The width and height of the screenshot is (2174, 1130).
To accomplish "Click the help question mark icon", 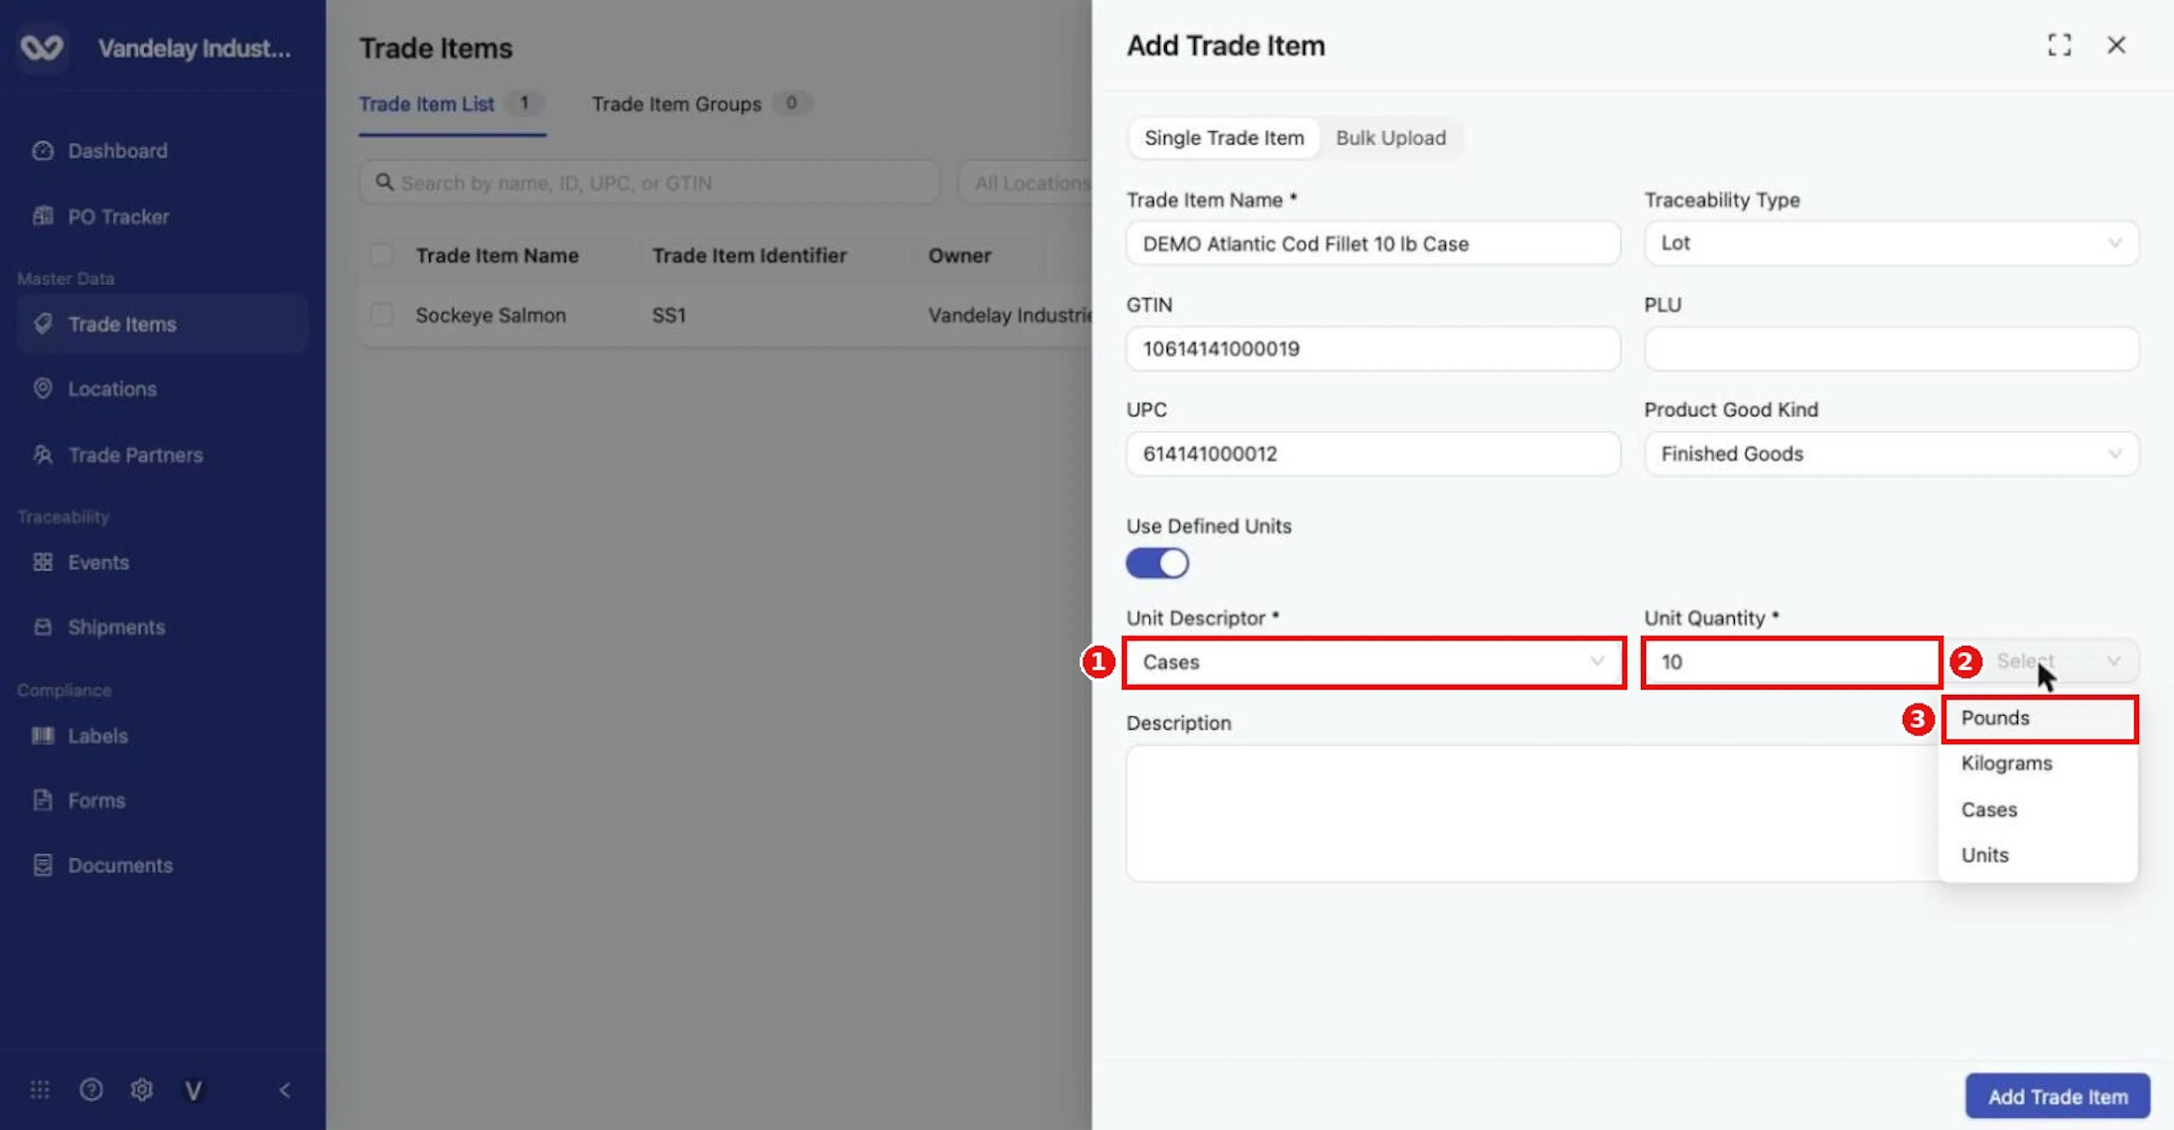I will point(91,1090).
